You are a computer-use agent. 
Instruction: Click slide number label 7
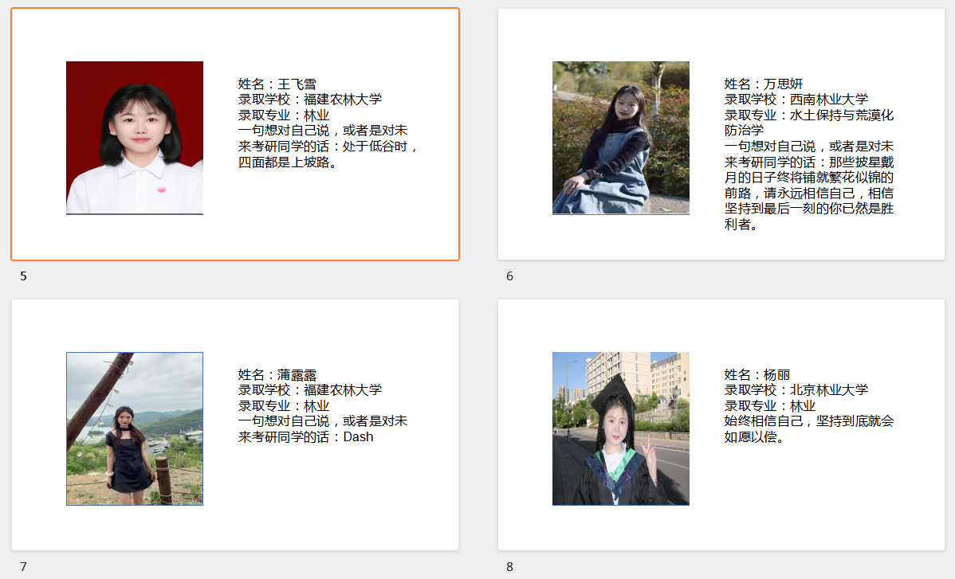click(x=23, y=567)
